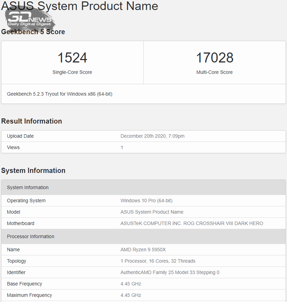
Task: Click the 'Motherboard' row label
Action: pyautogui.click(x=20, y=223)
